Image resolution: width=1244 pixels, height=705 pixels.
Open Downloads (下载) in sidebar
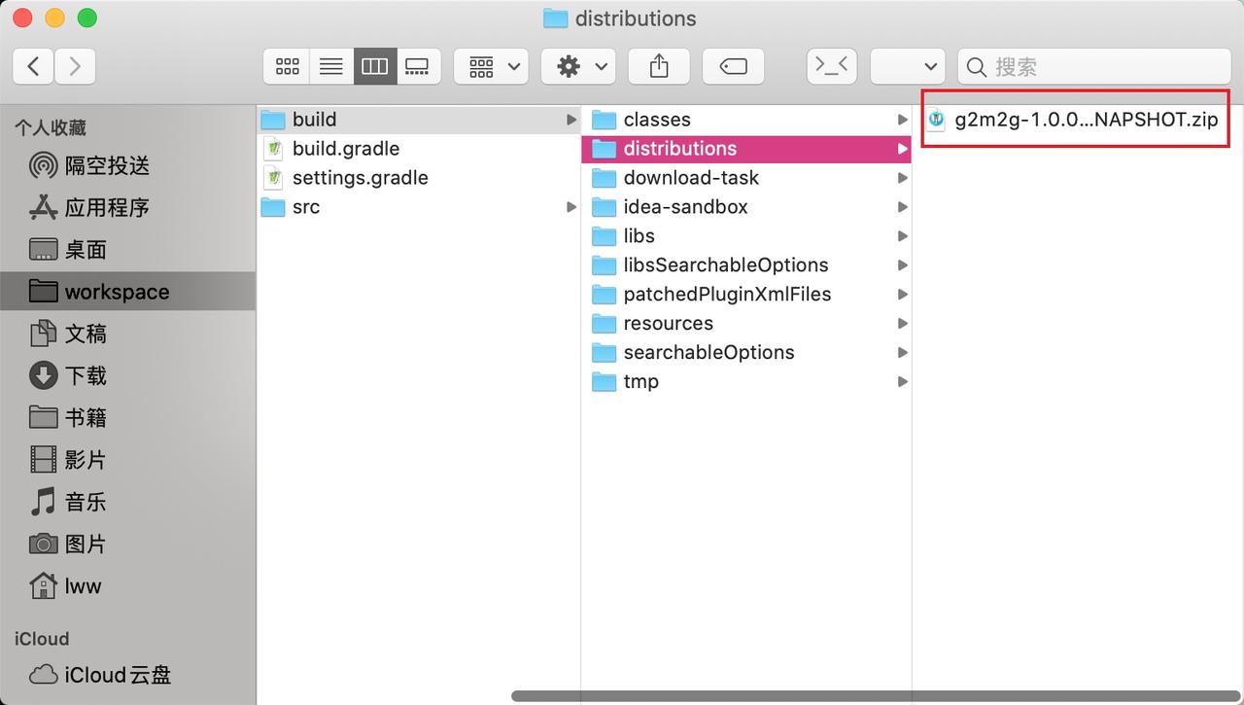[x=86, y=375]
